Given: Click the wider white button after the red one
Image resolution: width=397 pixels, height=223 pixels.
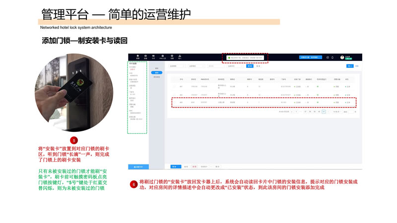Looking at the screenshot, I should pyautogui.click(x=204, y=167).
